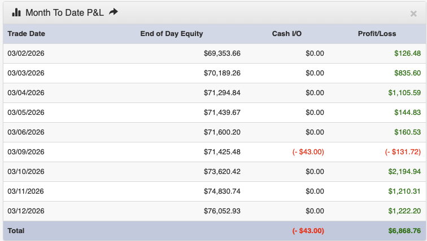Click equity value $69,353.66
This screenshot has width=427, height=241.
click(x=222, y=53)
